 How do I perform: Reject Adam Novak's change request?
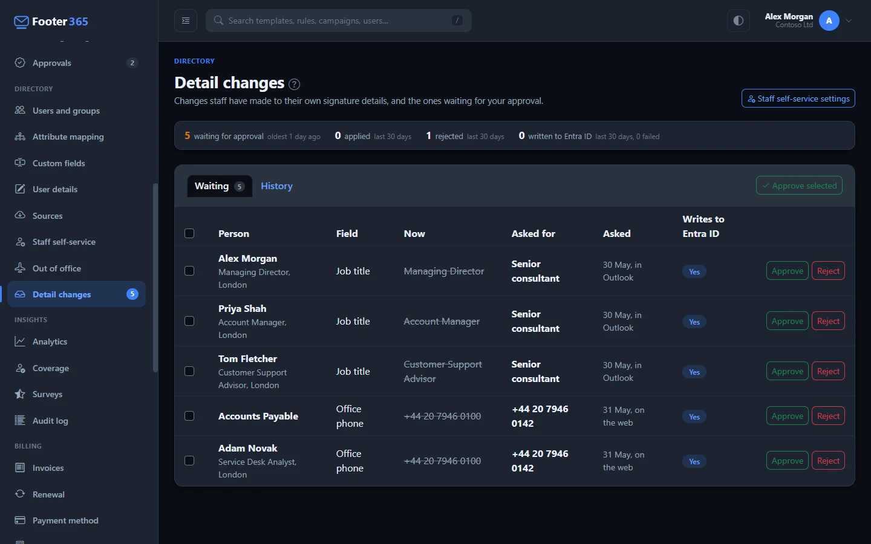[x=828, y=461]
